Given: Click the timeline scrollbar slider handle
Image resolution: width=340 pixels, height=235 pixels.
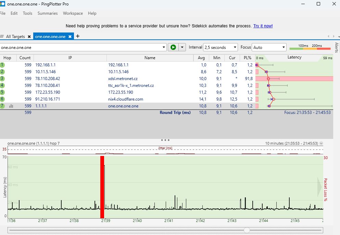Looking at the screenshot, I should [247, 230].
